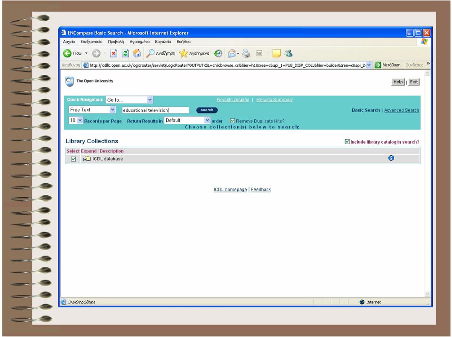
Task: Open the Messenger people icon
Action: [288, 53]
